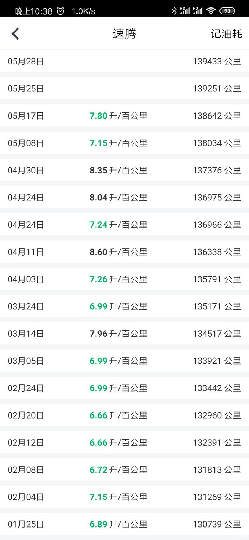Select the 05月17日 entry with 7.80 consumption
Image resolution: width=249 pixels, height=540 pixels.
tap(124, 116)
